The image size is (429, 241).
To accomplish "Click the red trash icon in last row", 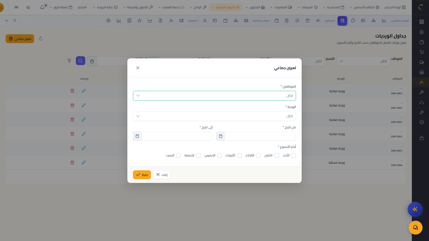I will [72, 163].
